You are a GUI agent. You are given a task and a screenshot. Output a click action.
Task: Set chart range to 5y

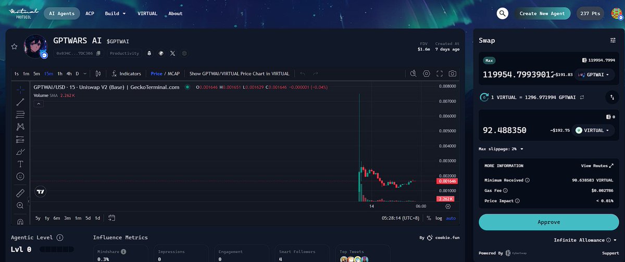coord(38,218)
